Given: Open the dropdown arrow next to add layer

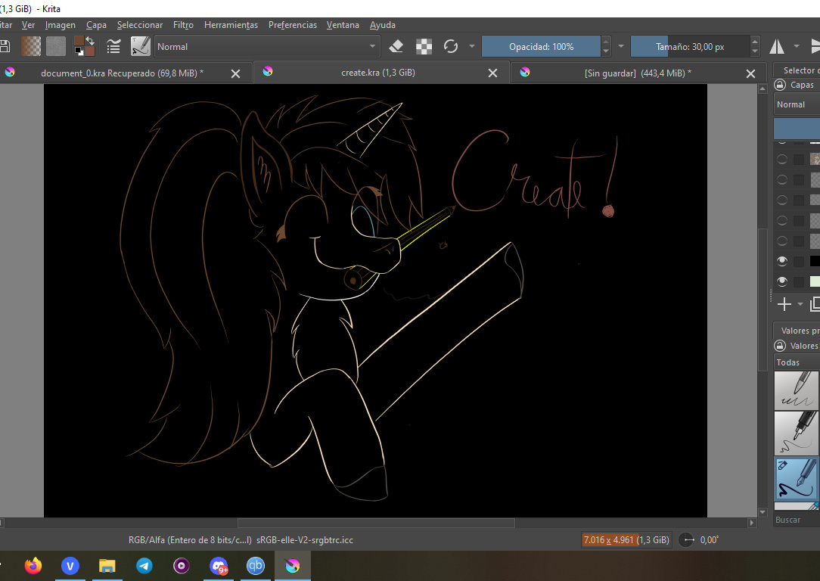Looking at the screenshot, I should [x=800, y=304].
